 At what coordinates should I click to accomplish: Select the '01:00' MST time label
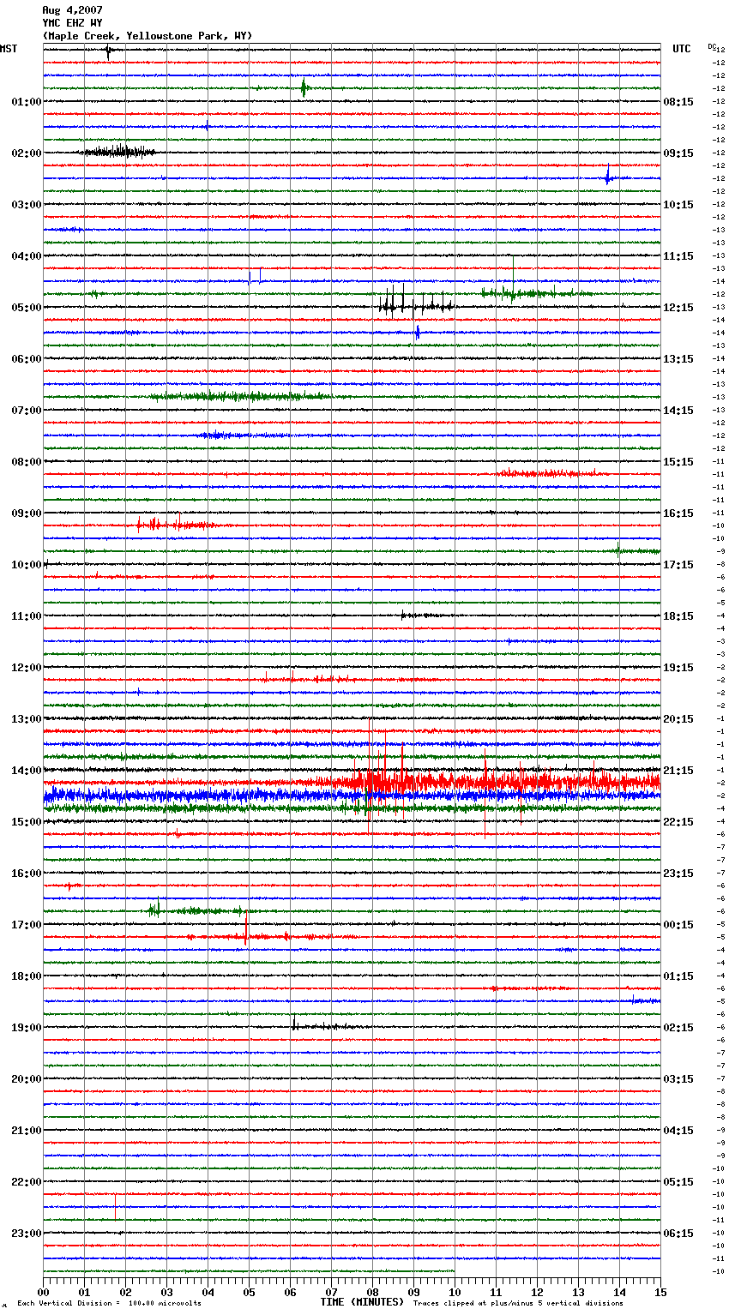pyautogui.click(x=27, y=102)
